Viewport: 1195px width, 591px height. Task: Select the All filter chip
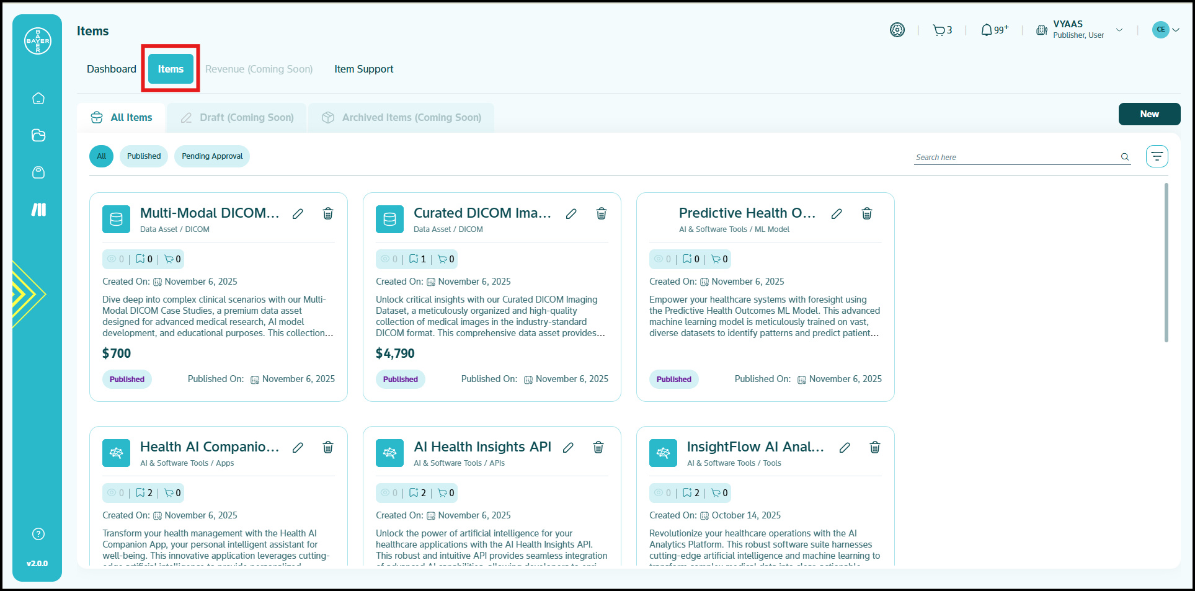click(x=101, y=156)
